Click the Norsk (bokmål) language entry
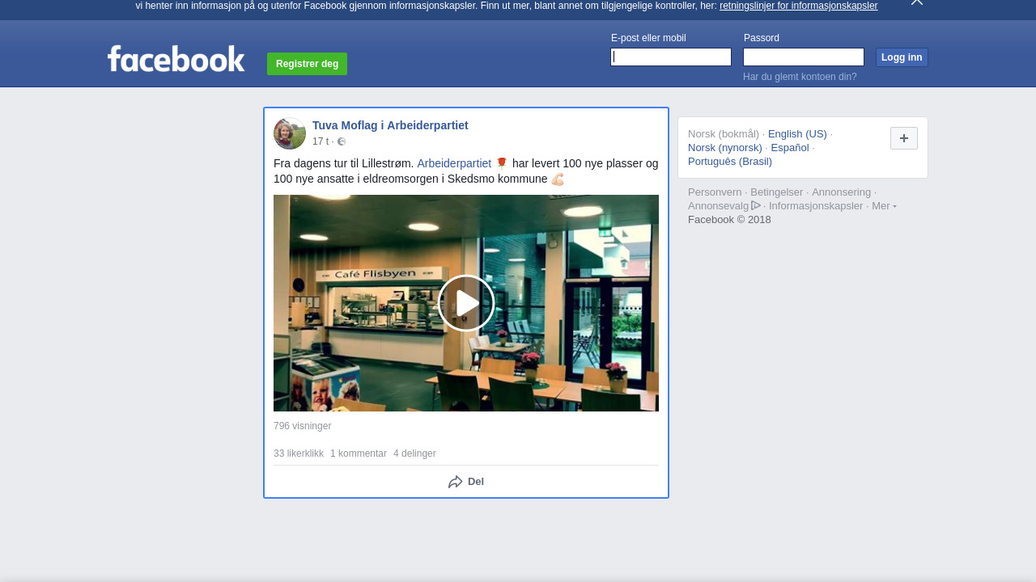Image resolution: width=1036 pixels, height=582 pixels. coord(724,134)
